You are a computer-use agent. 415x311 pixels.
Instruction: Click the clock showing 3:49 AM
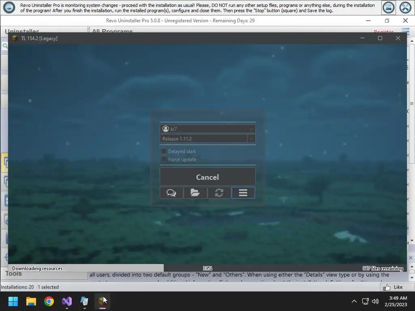click(398, 298)
